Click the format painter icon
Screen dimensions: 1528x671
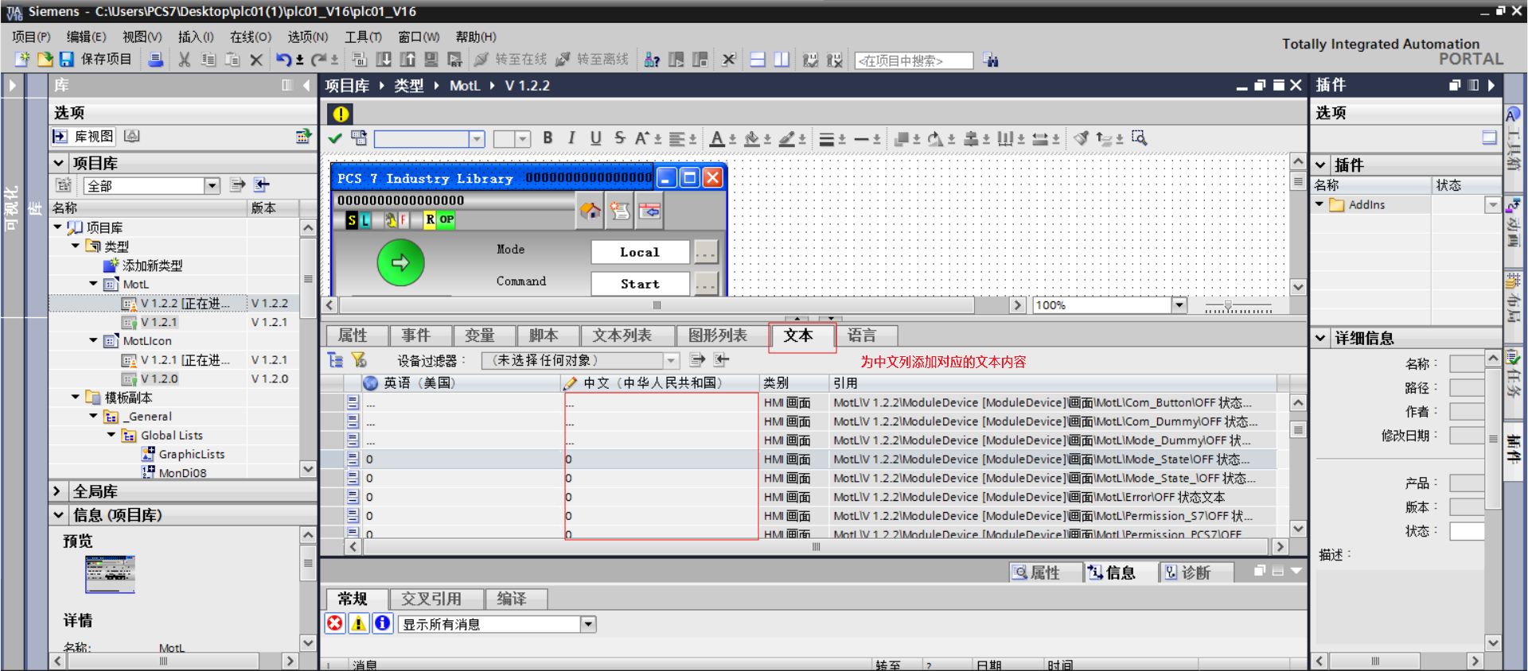pyautogui.click(x=1081, y=138)
